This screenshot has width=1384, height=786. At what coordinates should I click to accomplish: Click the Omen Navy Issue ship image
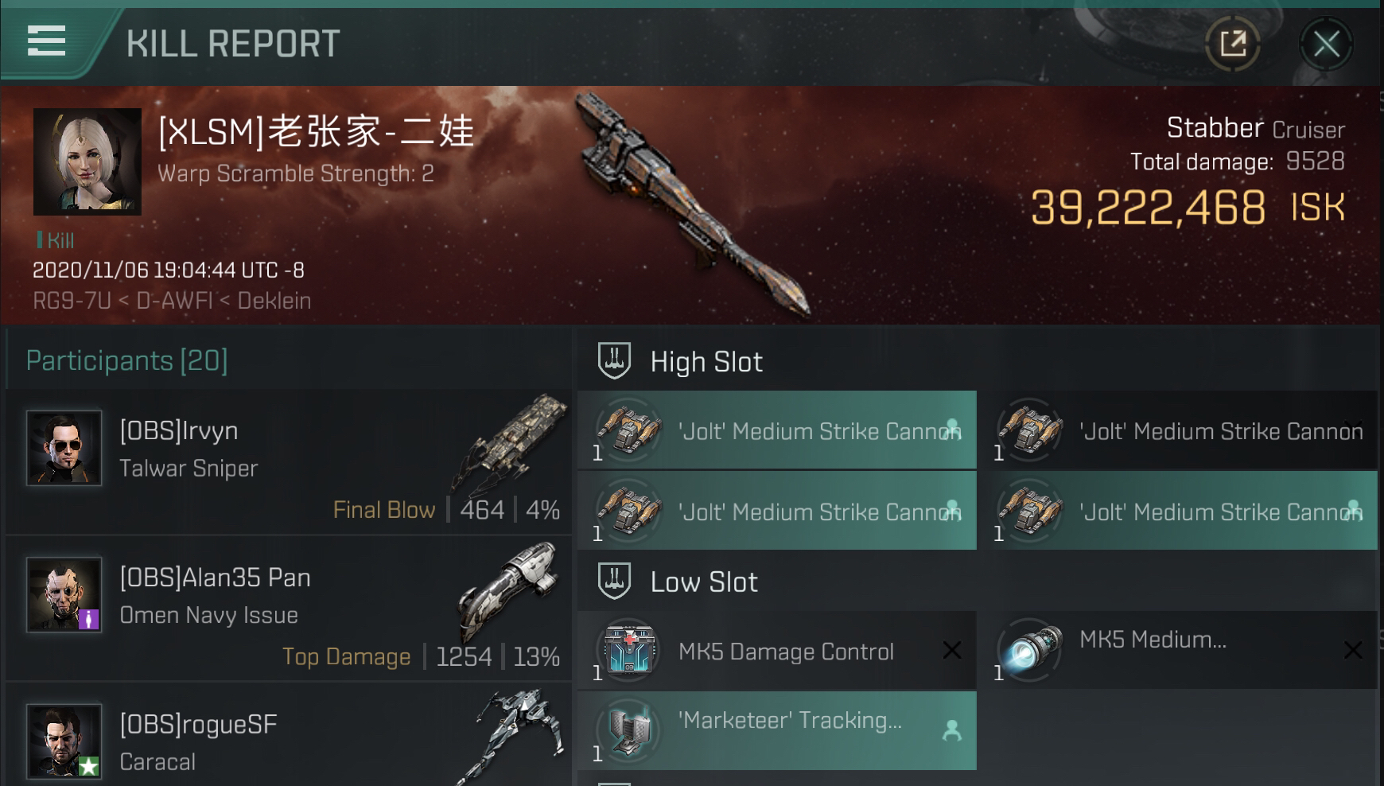point(509,589)
